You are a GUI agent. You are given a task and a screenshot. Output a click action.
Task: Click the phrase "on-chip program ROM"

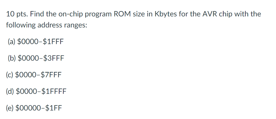[88, 14]
